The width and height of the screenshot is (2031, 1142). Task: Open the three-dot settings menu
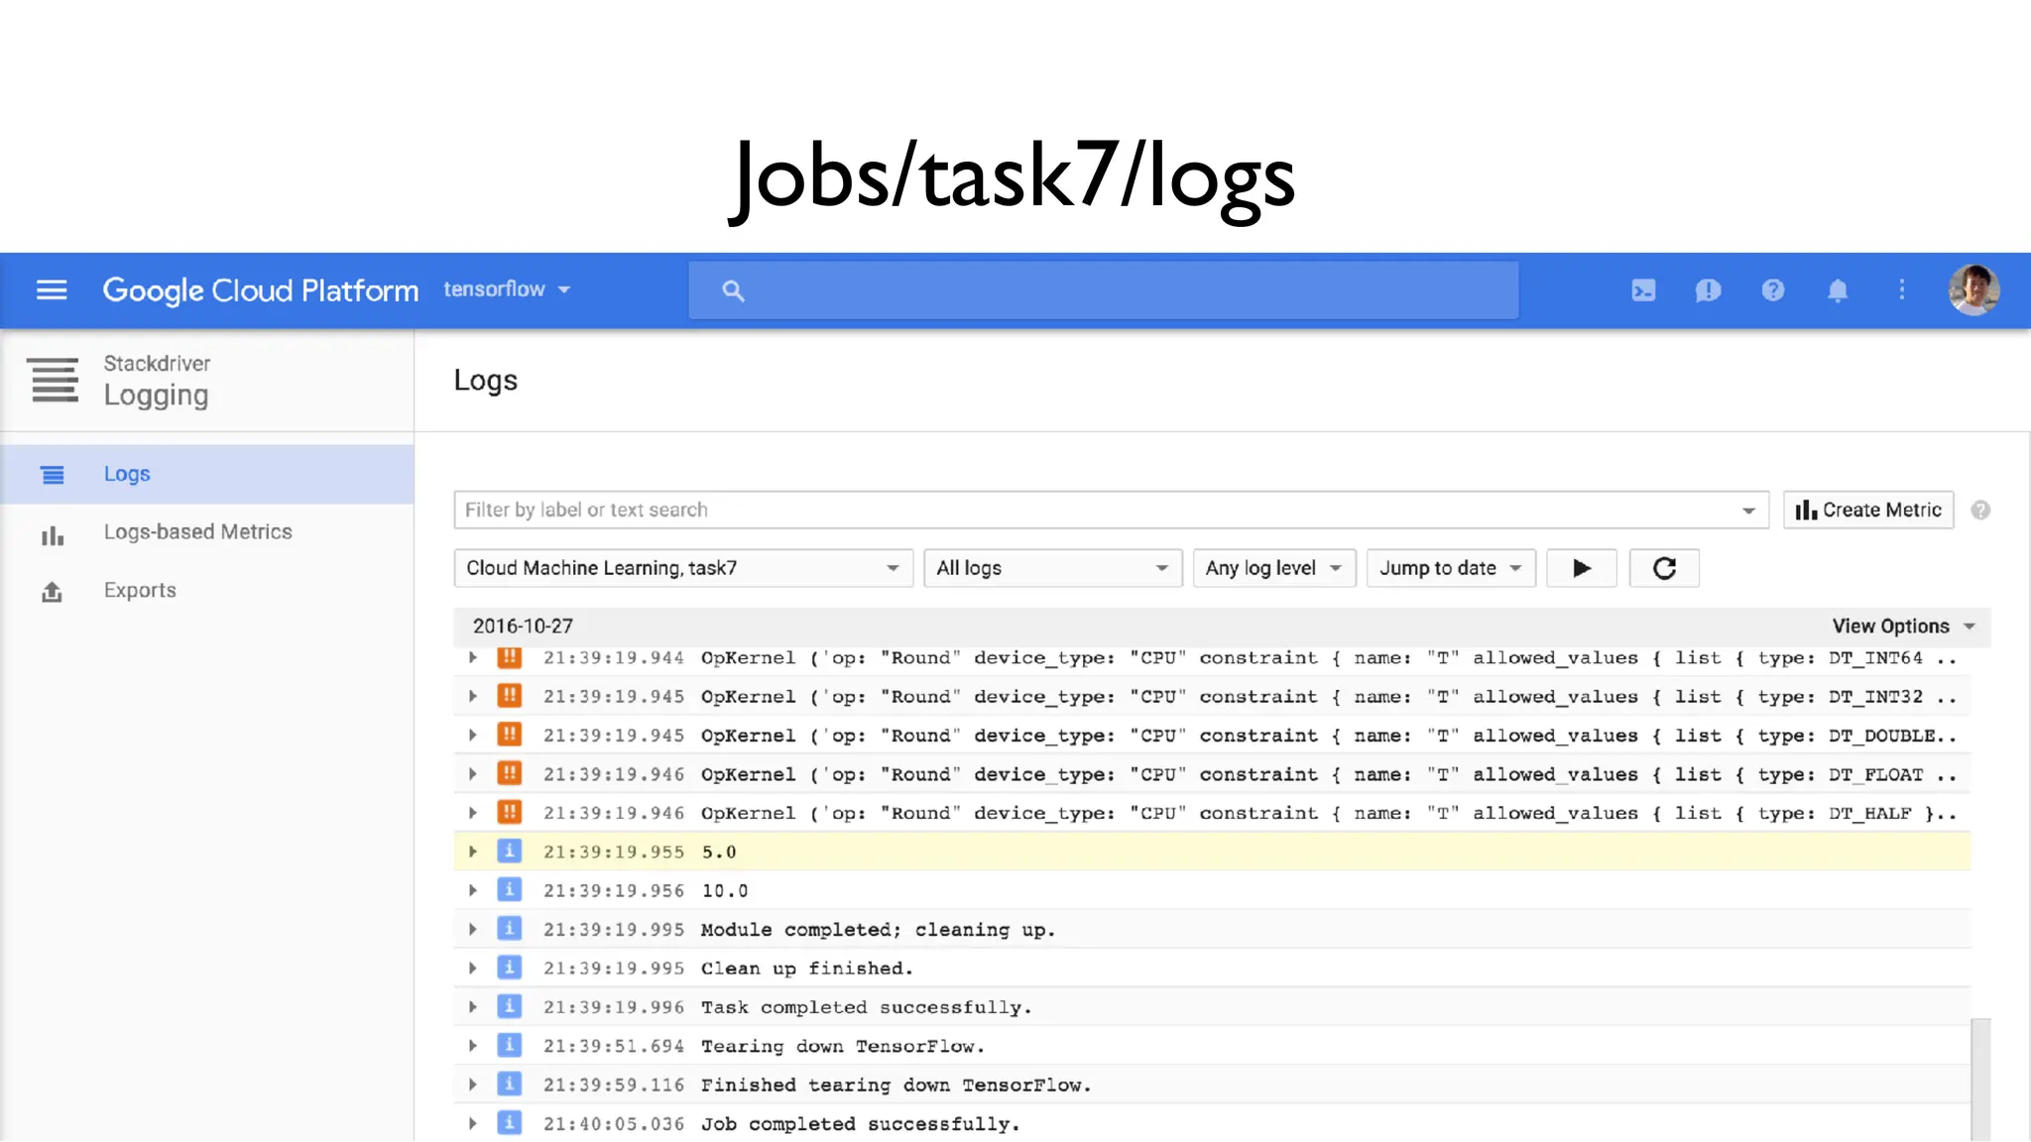click(x=1901, y=289)
